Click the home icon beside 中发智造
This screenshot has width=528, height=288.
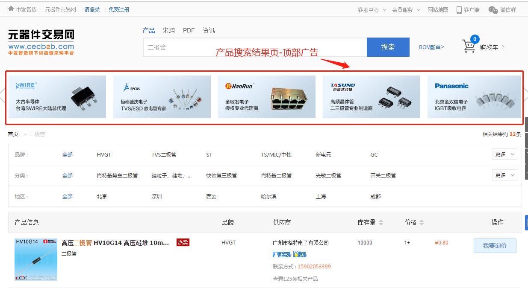click(x=11, y=9)
